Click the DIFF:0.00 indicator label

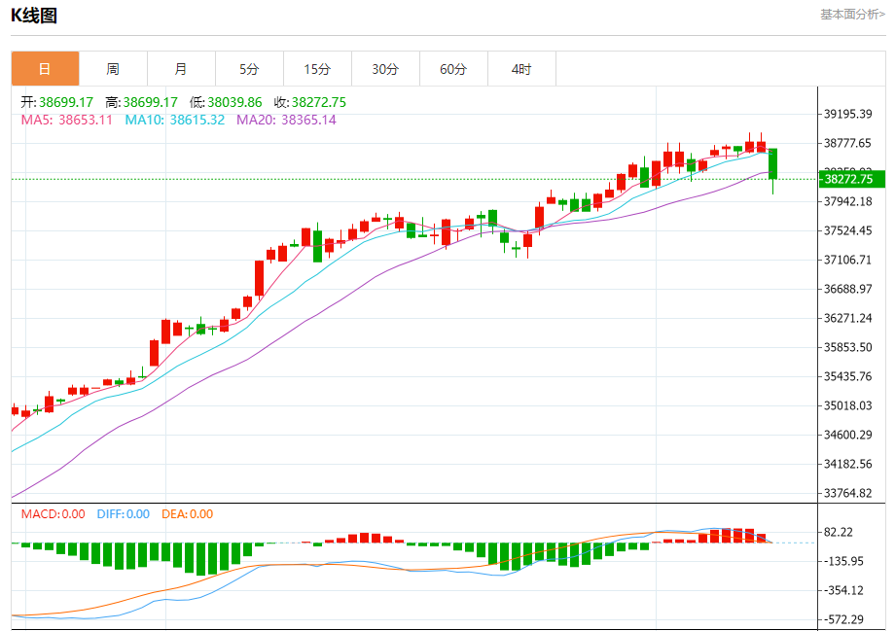pyautogui.click(x=124, y=514)
